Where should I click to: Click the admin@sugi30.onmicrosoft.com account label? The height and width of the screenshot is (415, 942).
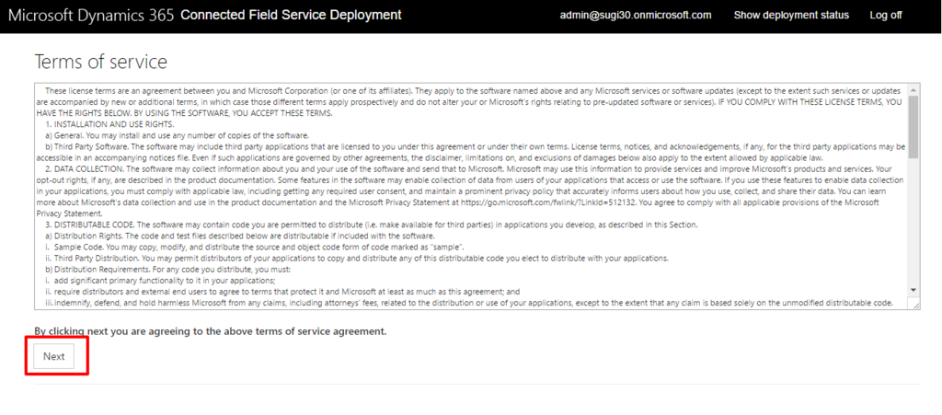tap(636, 16)
